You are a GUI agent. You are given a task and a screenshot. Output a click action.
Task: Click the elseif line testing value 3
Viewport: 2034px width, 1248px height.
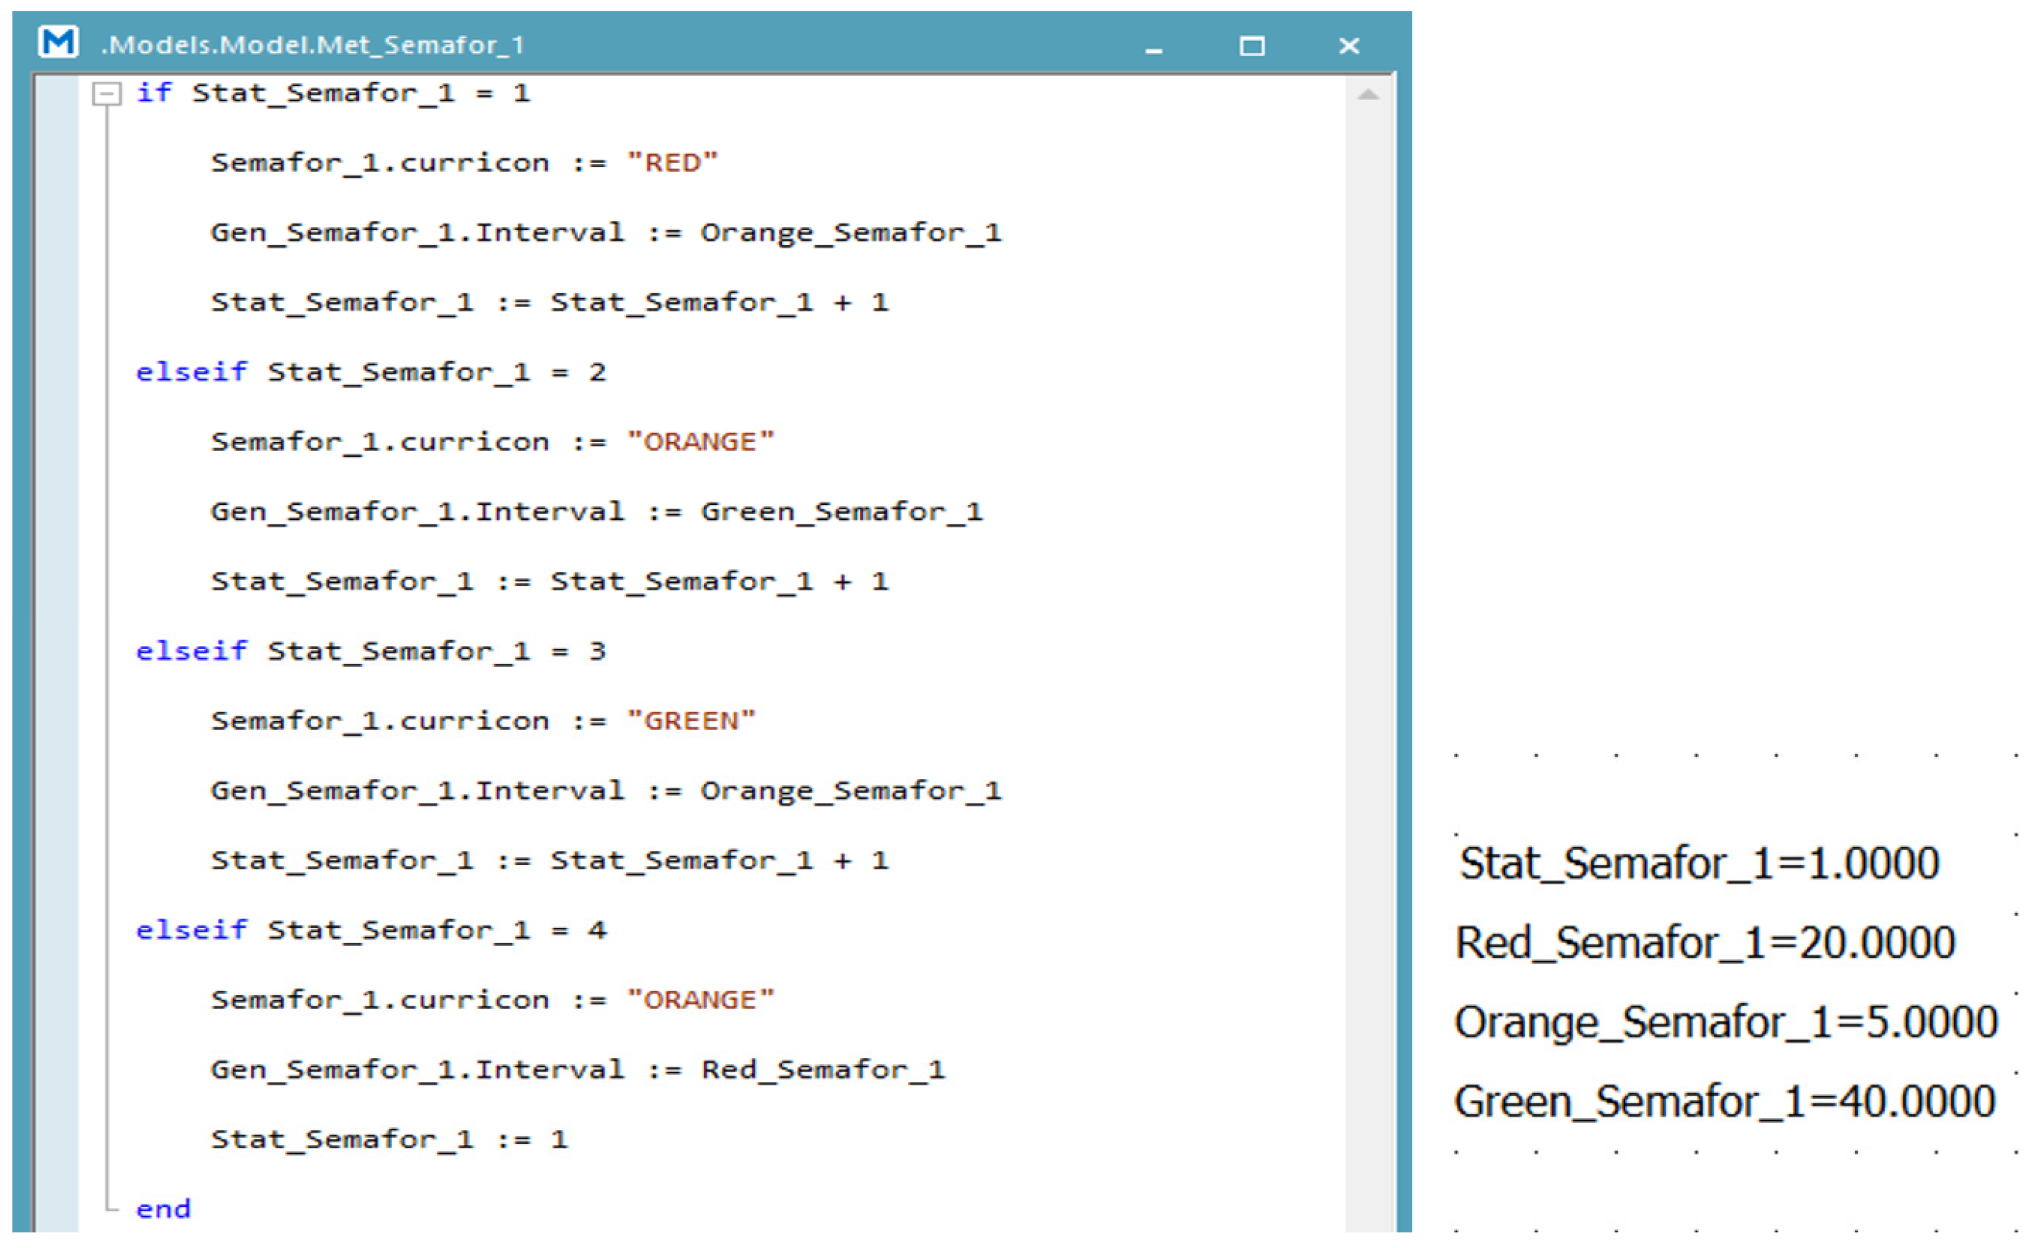tap(371, 651)
